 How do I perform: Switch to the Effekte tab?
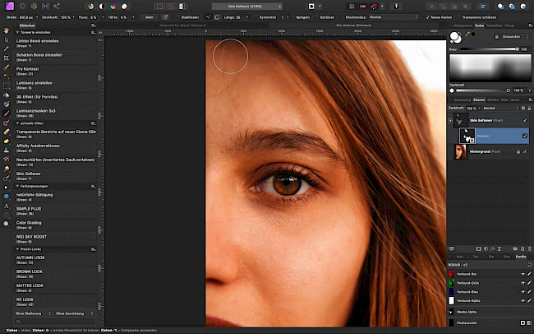click(x=493, y=100)
